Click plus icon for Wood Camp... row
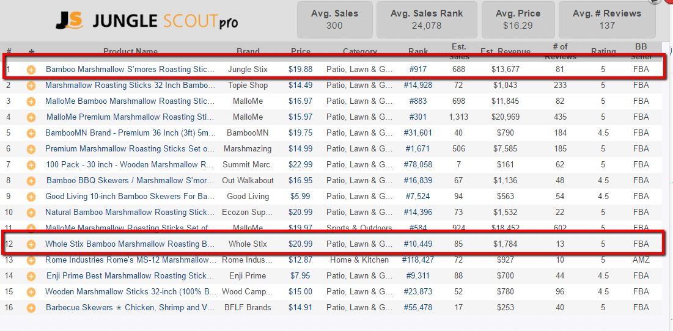This screenshot has height=331, width=673. pyautogui.click(x=31, y=292)
